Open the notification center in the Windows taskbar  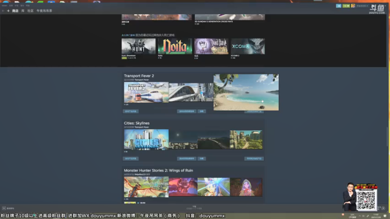(385, 216)
